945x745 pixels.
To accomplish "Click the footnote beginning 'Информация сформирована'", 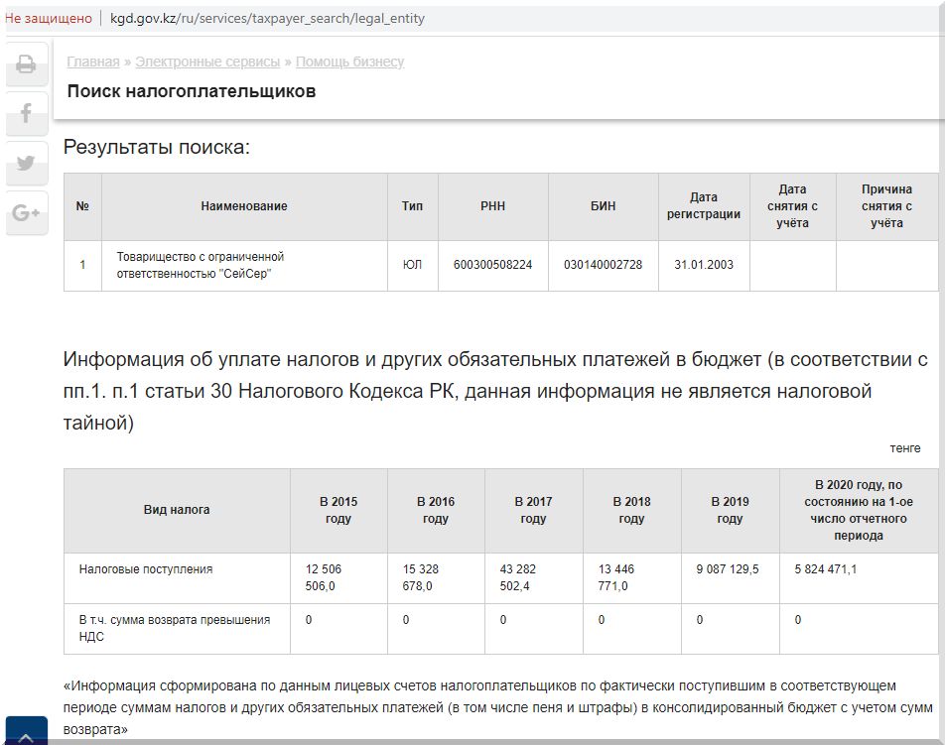I will pos(498,708).
